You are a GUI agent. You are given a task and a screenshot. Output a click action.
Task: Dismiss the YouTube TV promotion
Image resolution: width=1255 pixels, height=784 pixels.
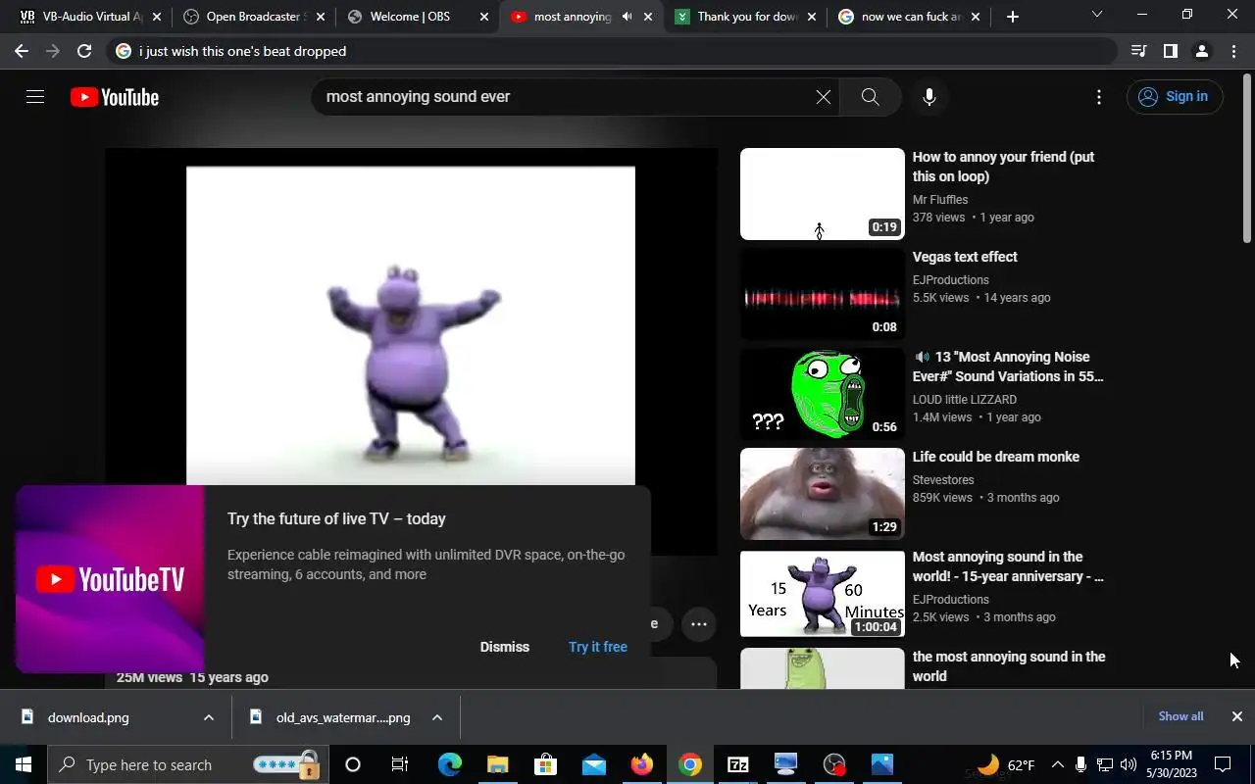[504, 647]
